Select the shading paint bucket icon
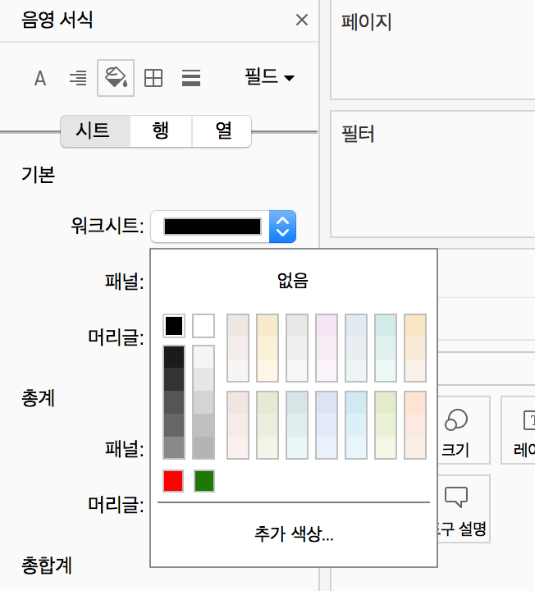The image size is (535, 591). point(116,78)
